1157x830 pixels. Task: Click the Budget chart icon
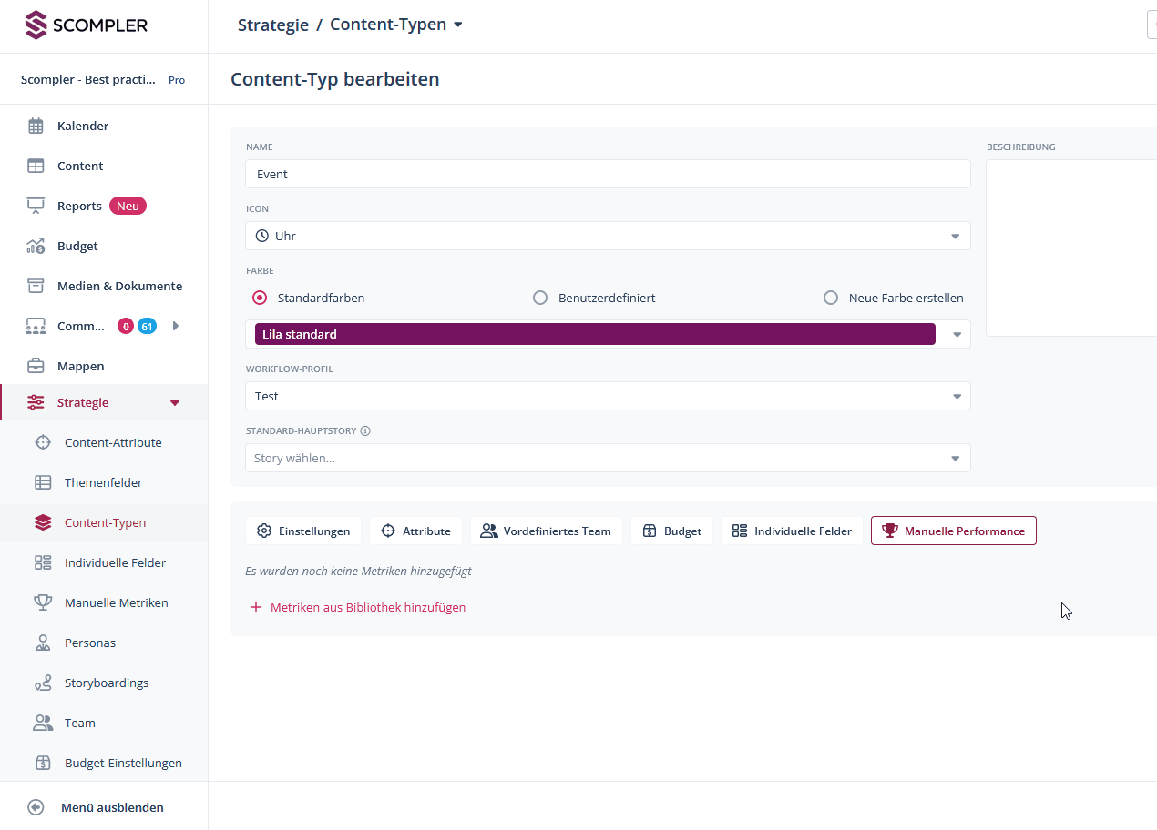(36, 246)
